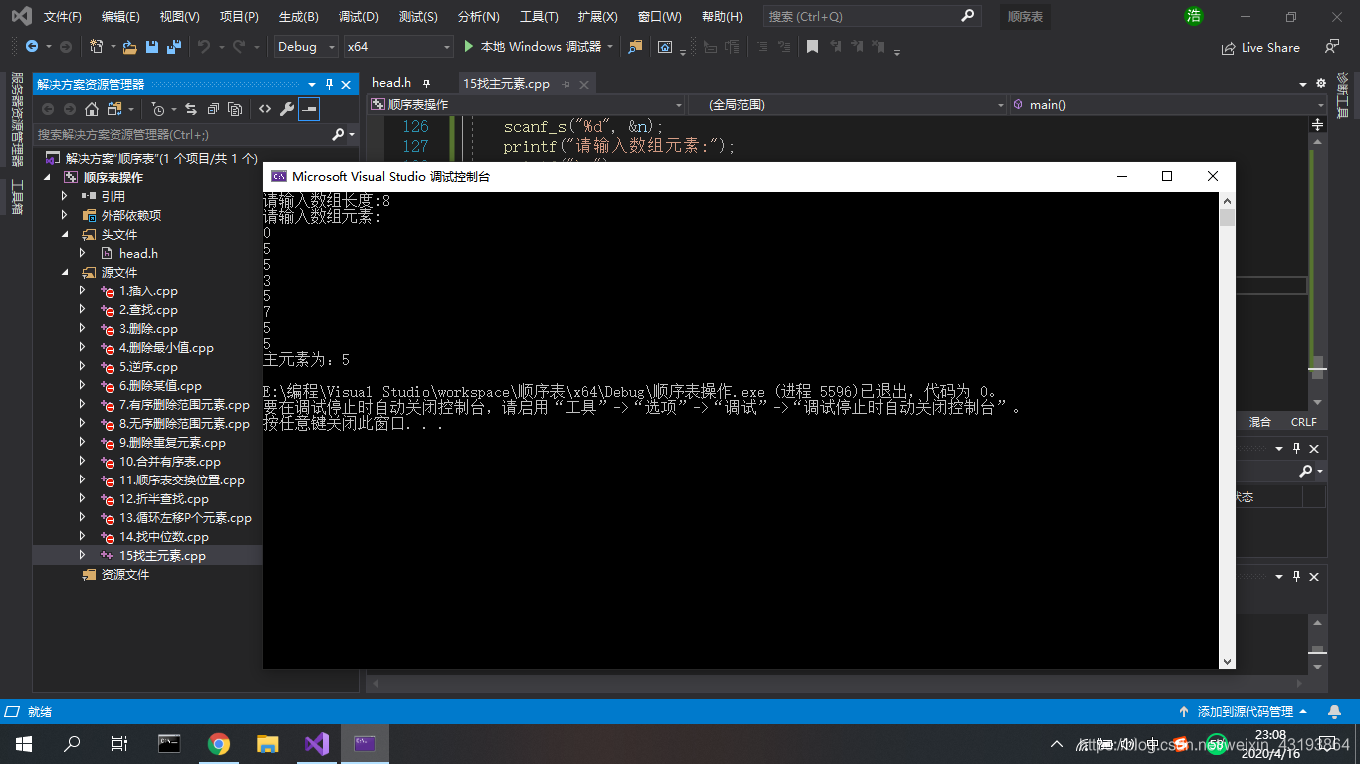Click the Find in Files icon

[x=636, y=47]
